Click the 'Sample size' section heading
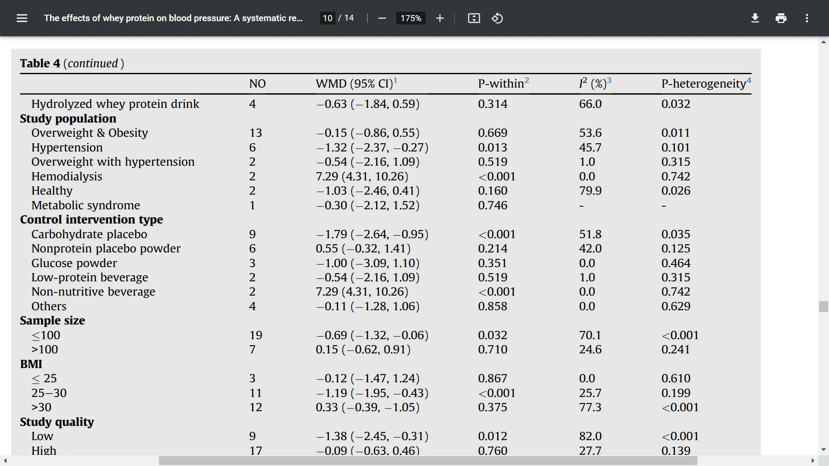This screenshot has width=829, height=466. (x=52, y=321)
